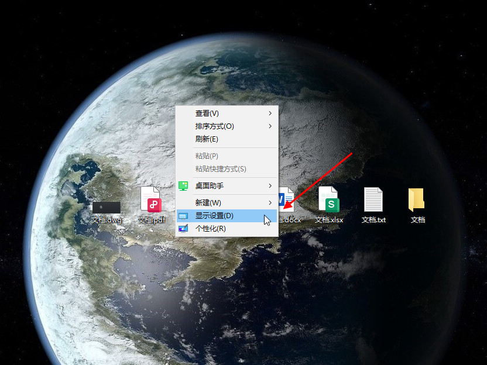
Task: Expand the 桌面助手 submenu arrow
Action: [x=270, y=185]
